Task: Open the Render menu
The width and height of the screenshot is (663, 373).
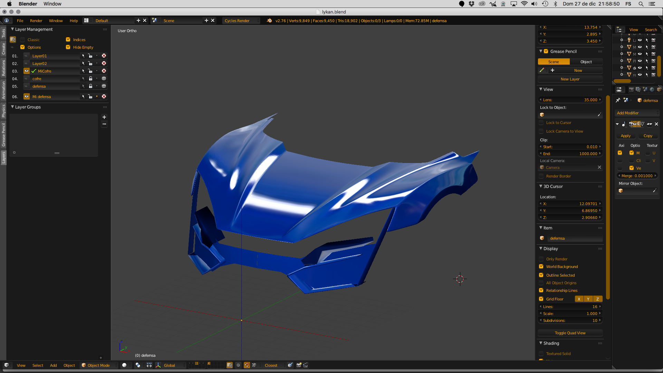Action: 36,21
